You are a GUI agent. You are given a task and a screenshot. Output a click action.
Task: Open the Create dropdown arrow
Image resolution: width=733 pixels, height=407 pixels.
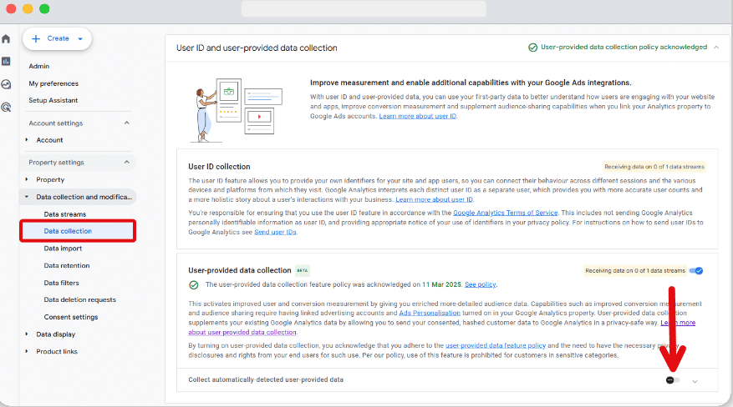pyautogui.click(x=80, y=38)
